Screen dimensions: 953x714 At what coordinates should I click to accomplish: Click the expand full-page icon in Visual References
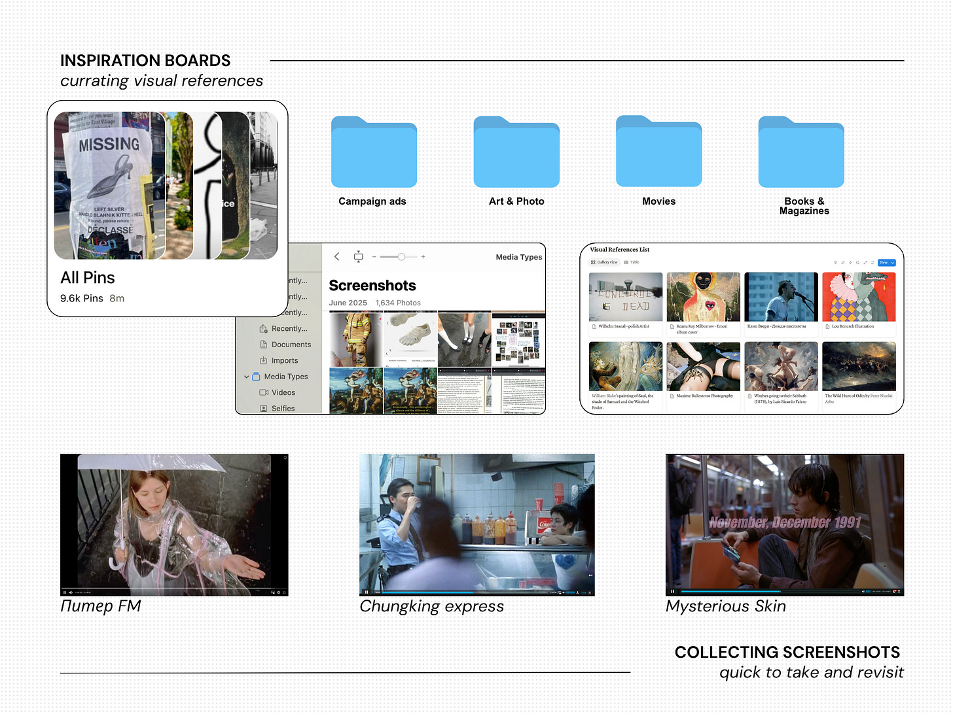[865, 263]
